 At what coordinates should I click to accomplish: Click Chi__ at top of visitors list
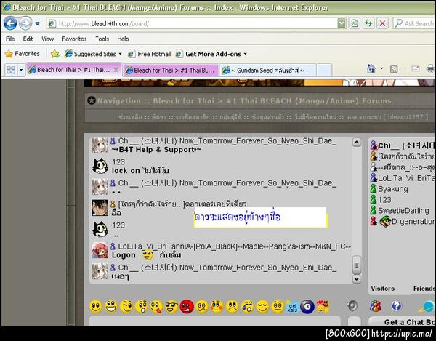[403, 145]
